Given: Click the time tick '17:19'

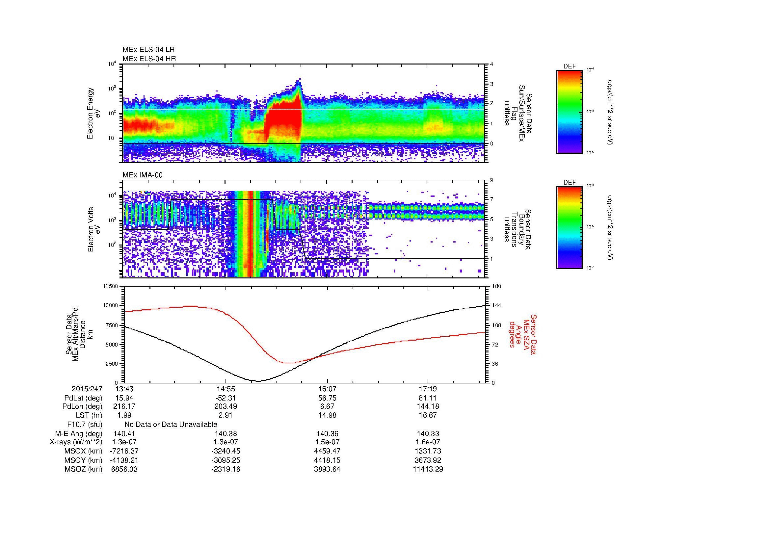Looking at the screenshot, I should click(428, 389).
